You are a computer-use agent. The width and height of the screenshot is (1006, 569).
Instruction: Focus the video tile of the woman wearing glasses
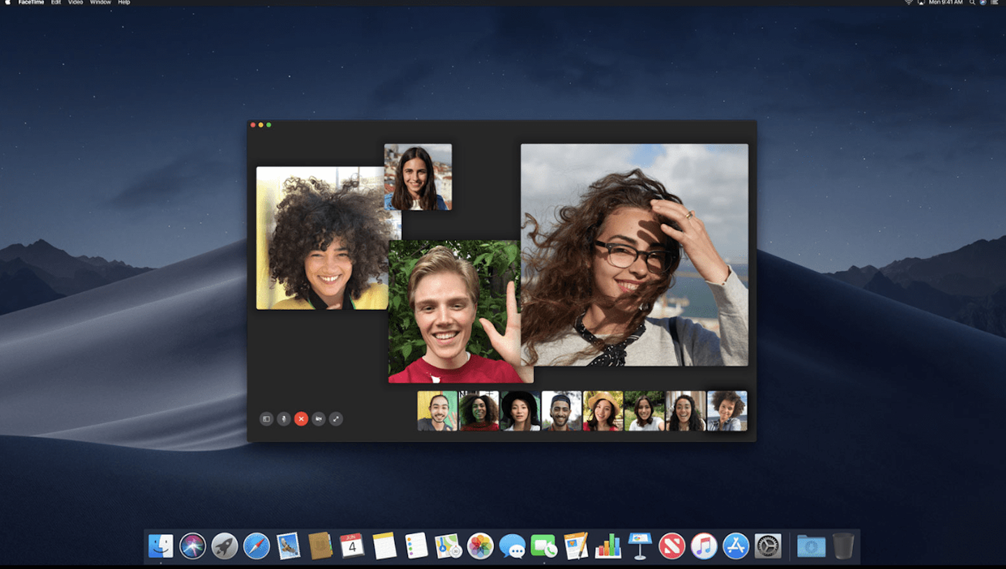click(x=634, y=255)
